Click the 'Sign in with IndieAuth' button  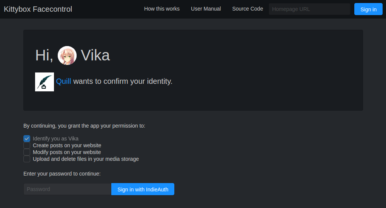click(x=143, y=189)
